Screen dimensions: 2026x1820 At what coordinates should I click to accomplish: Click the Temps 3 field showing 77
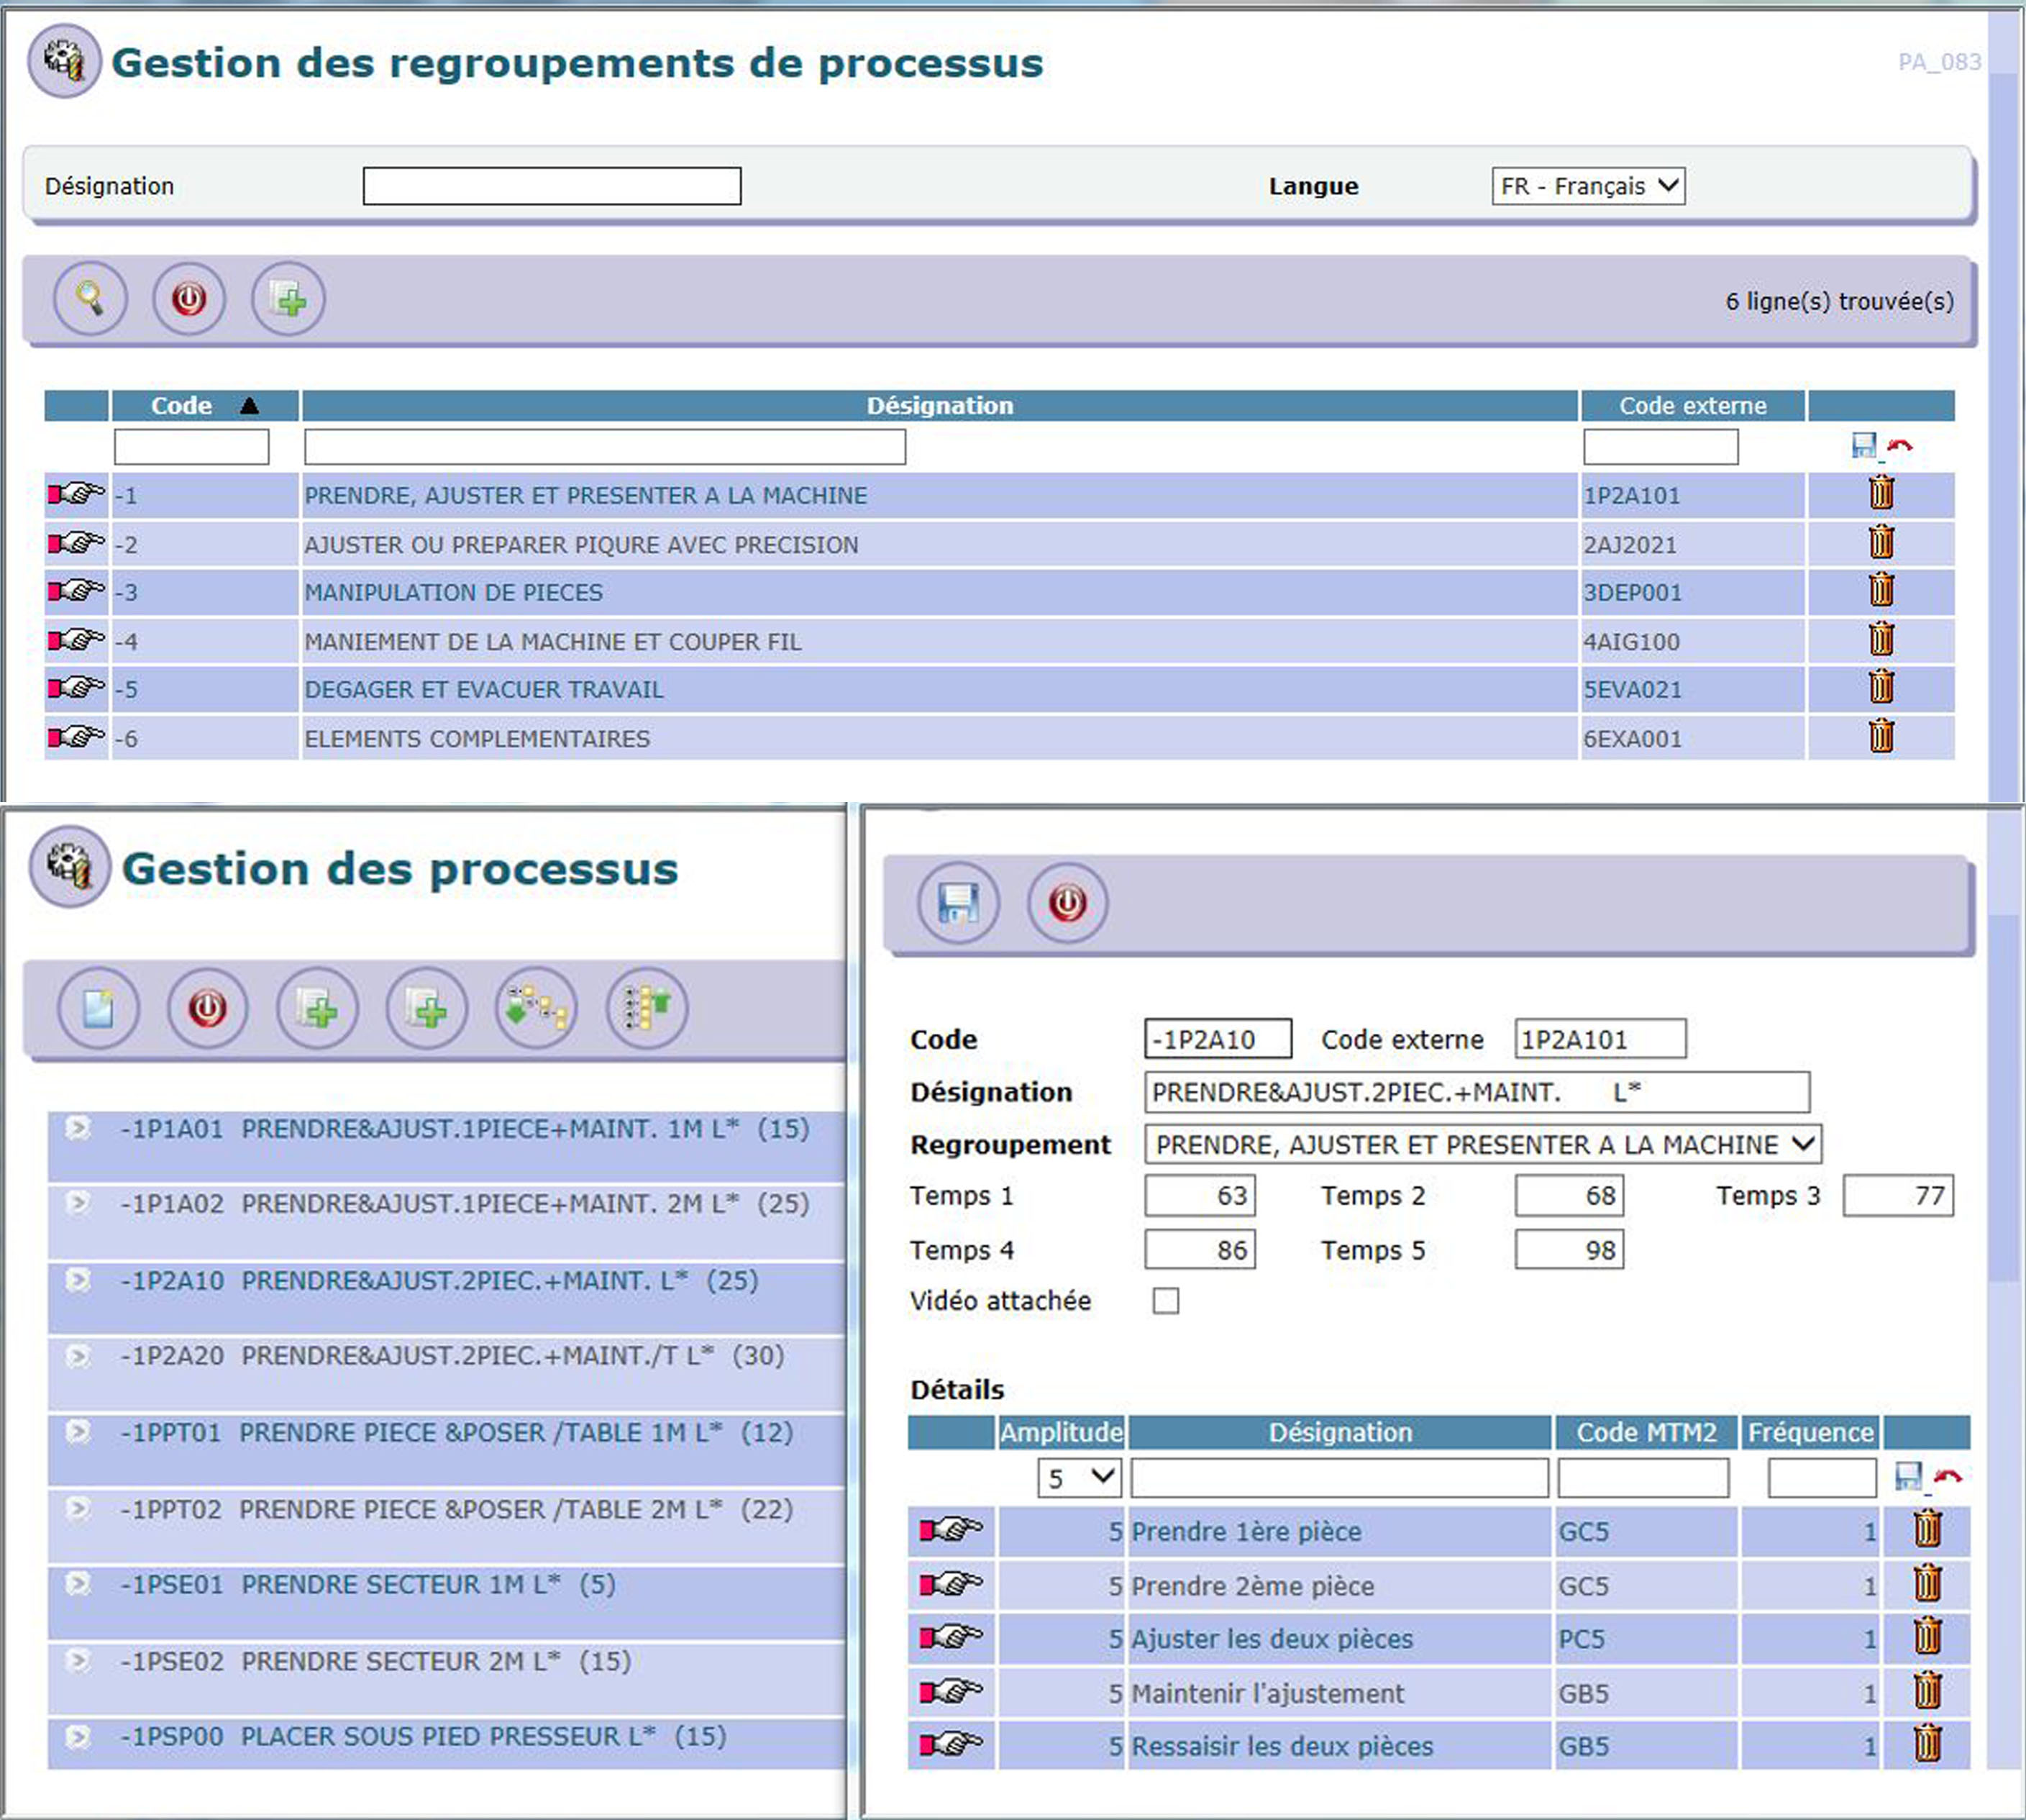(x=1897, y=1196)
